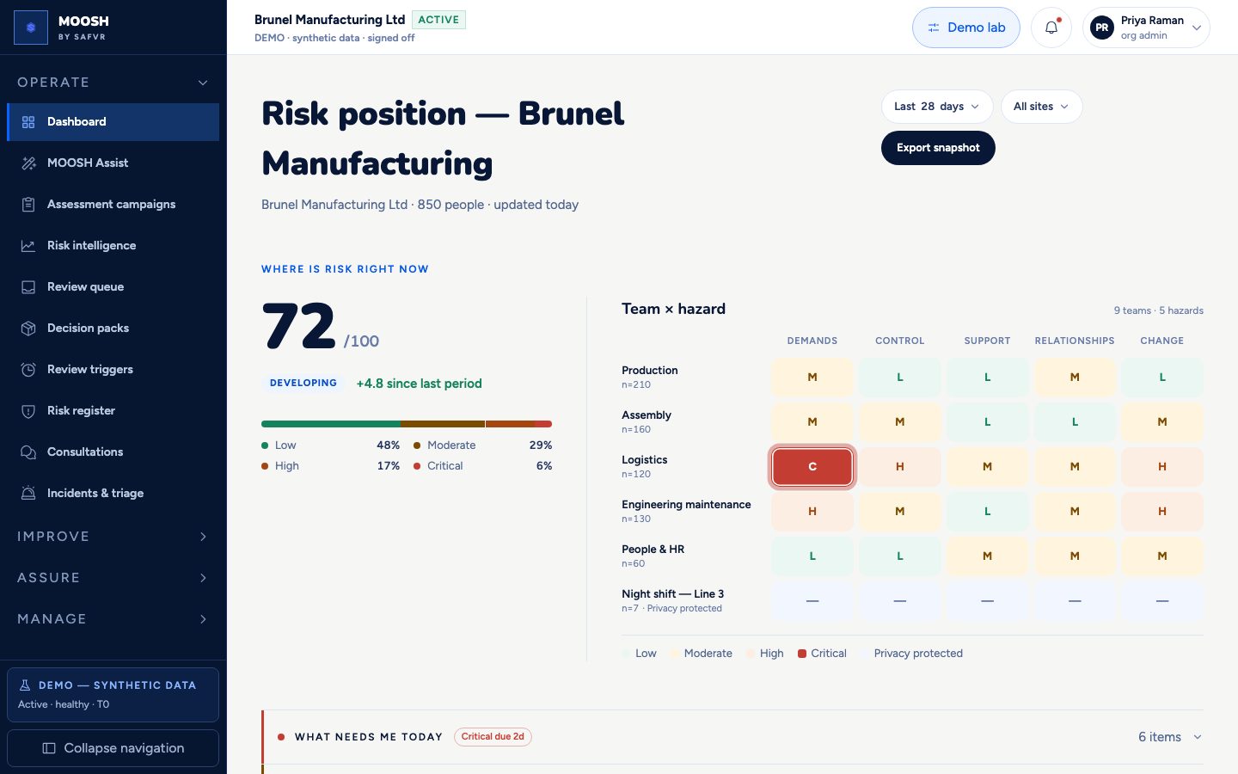This screenshot has width=1238, height=774.
Task: Open the All sites dropdown
Action: point(1041,107)
